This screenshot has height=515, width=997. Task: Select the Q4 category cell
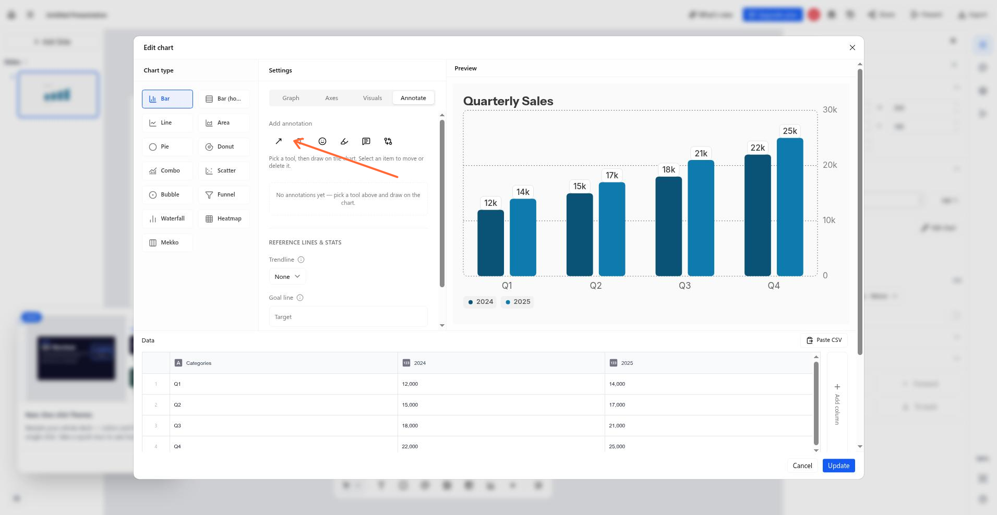pyautogui.click(x=284, y=445)
